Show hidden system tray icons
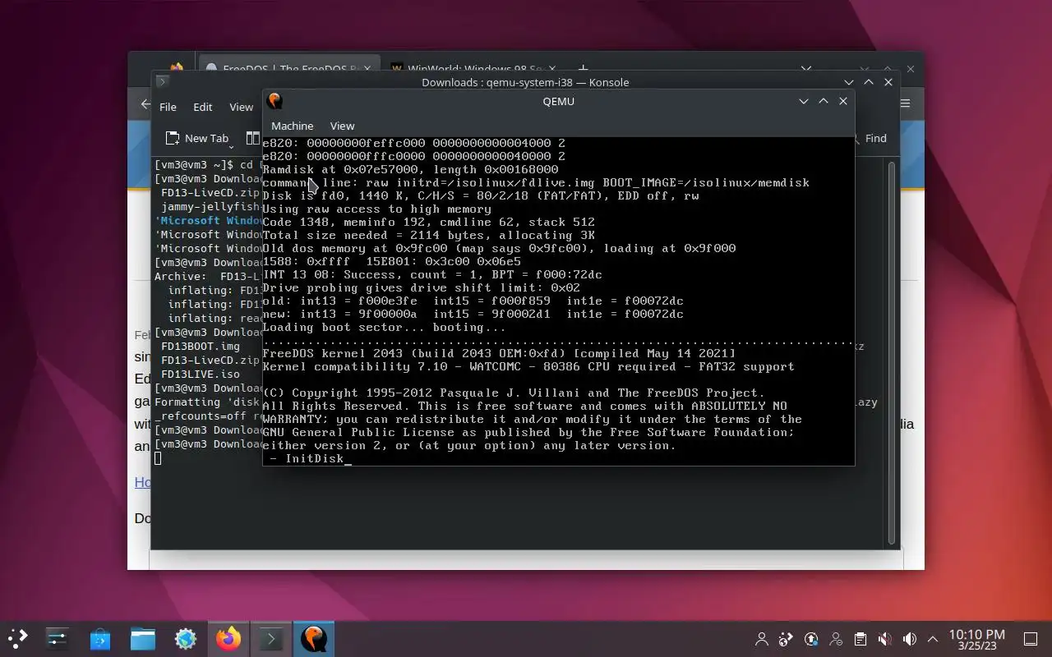 point(933,639)
